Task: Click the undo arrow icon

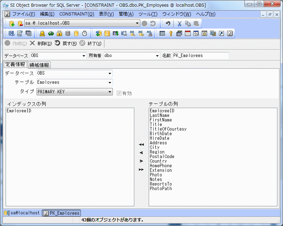Action: click(168, 24)
